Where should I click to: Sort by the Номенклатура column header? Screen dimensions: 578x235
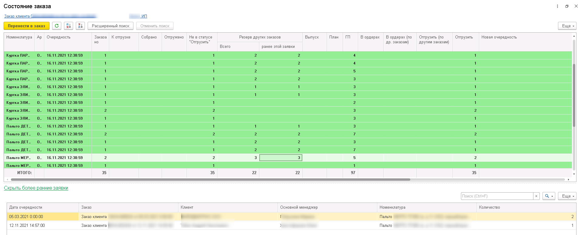(x=19, y=37)
